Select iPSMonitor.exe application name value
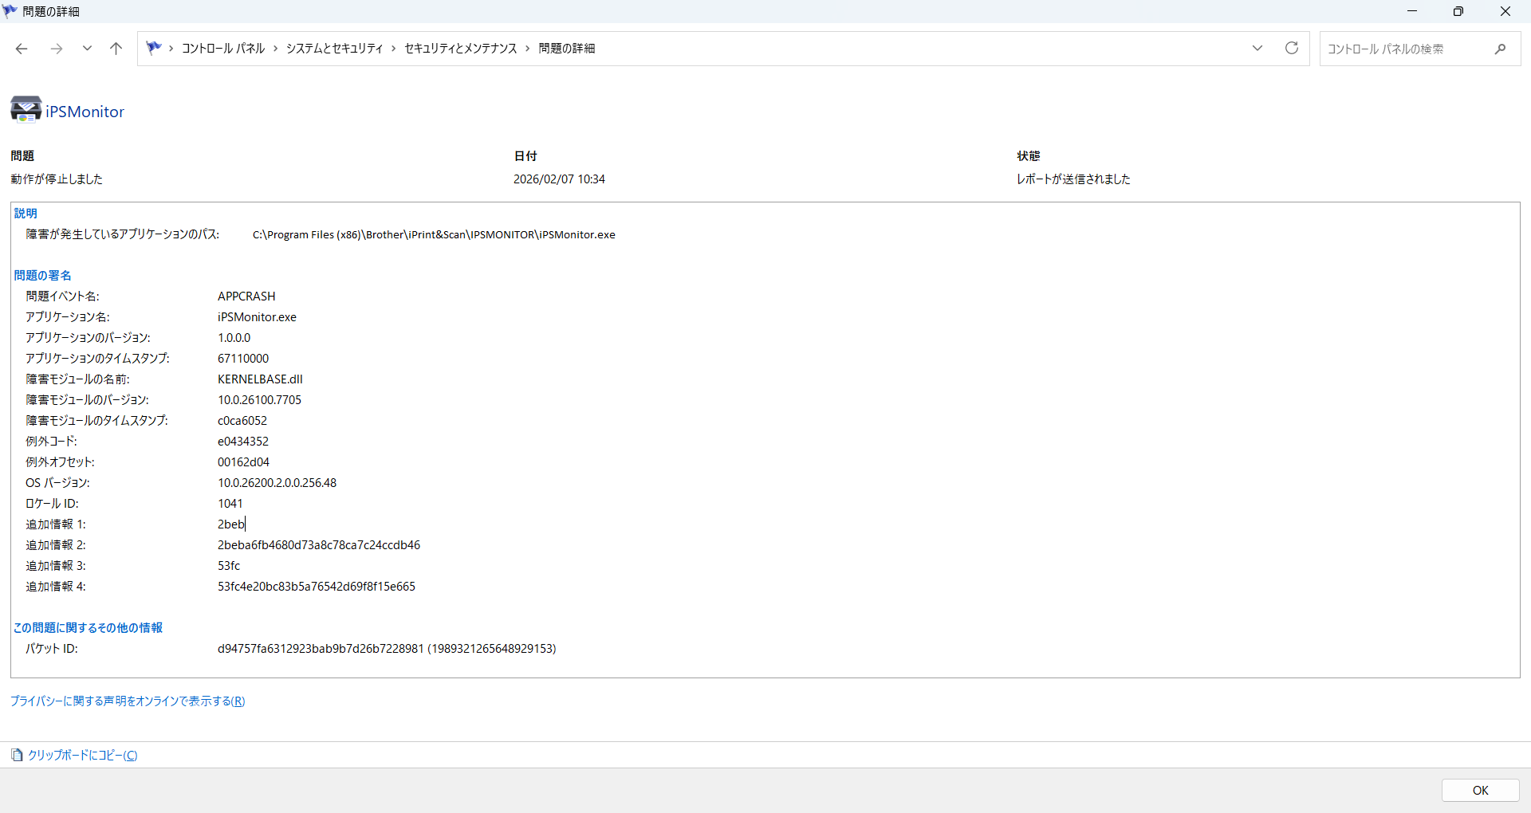 (257, 317)
